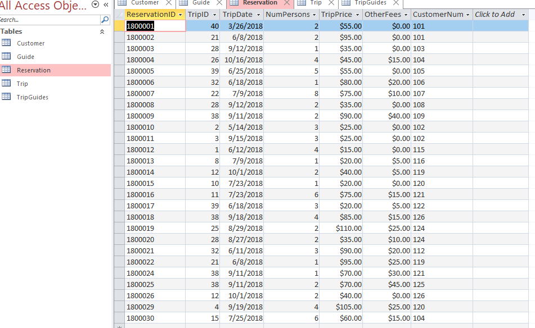This screenshot has width=535, height=328.
Task: Switch to the Trip tab
Action: (x=316, y=3)
